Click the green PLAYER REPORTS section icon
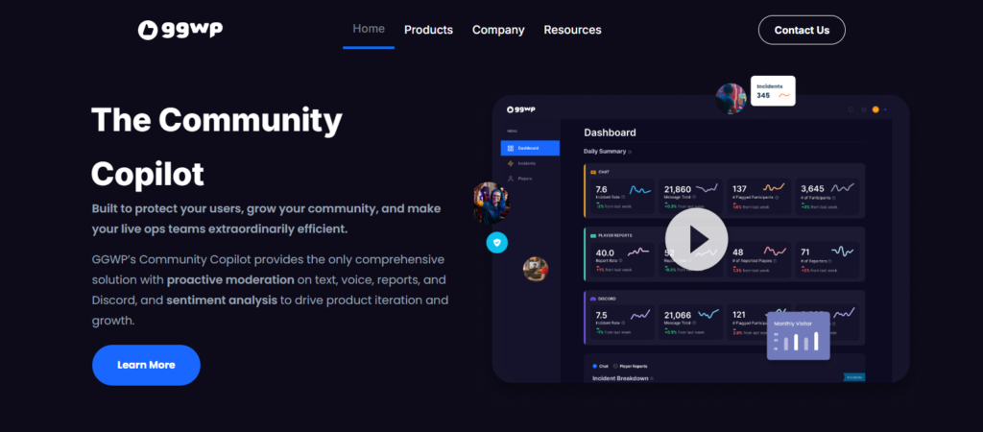 [593, 236]
